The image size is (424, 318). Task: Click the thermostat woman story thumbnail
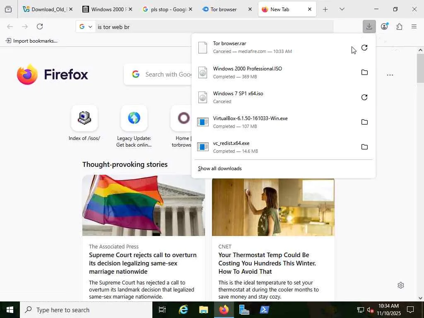point(273,207)
